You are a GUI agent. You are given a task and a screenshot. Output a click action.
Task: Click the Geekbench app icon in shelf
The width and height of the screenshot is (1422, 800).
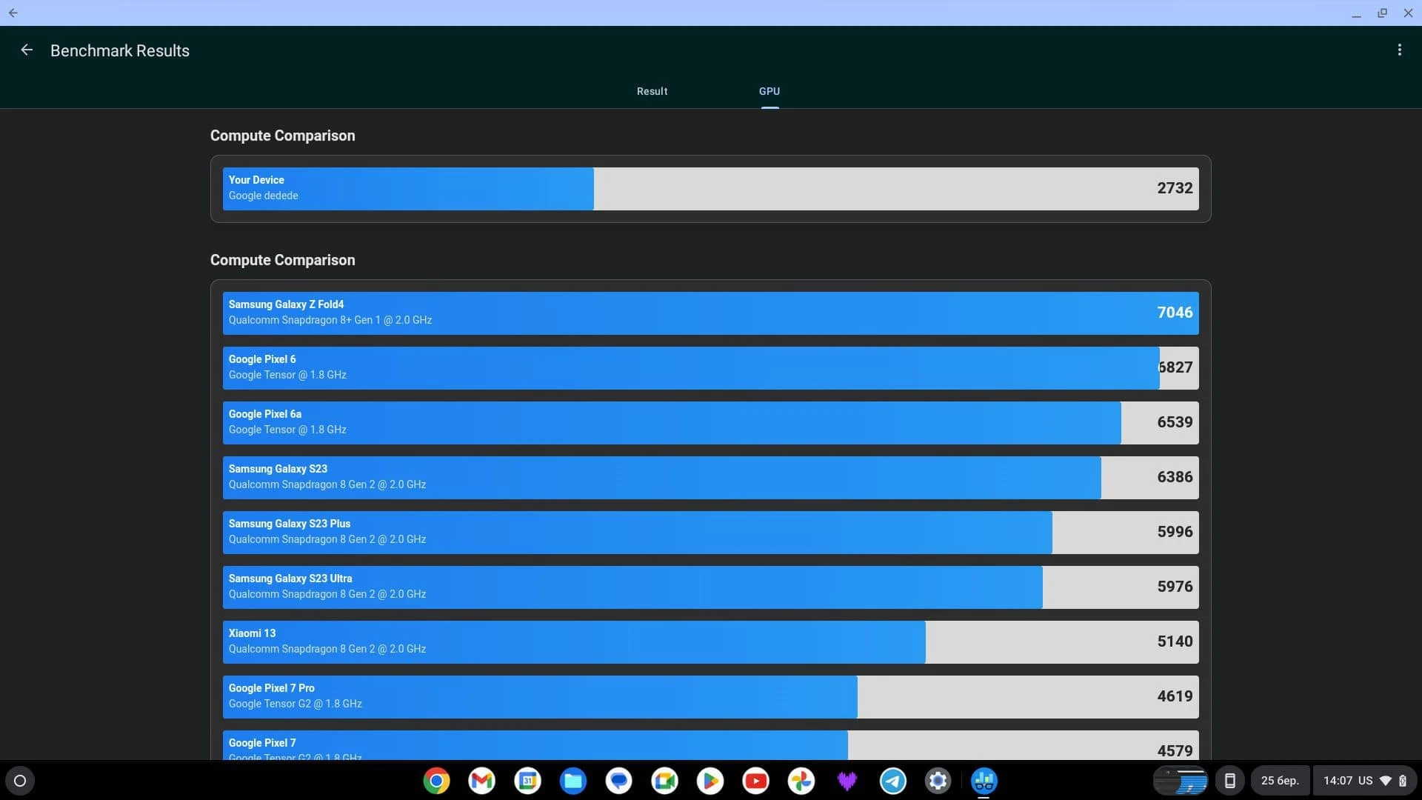pyautogui.click(x=984, y=781)
